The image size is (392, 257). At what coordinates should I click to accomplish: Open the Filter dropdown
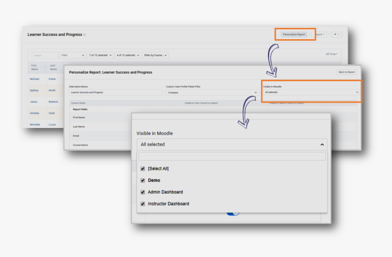point(72,55)
